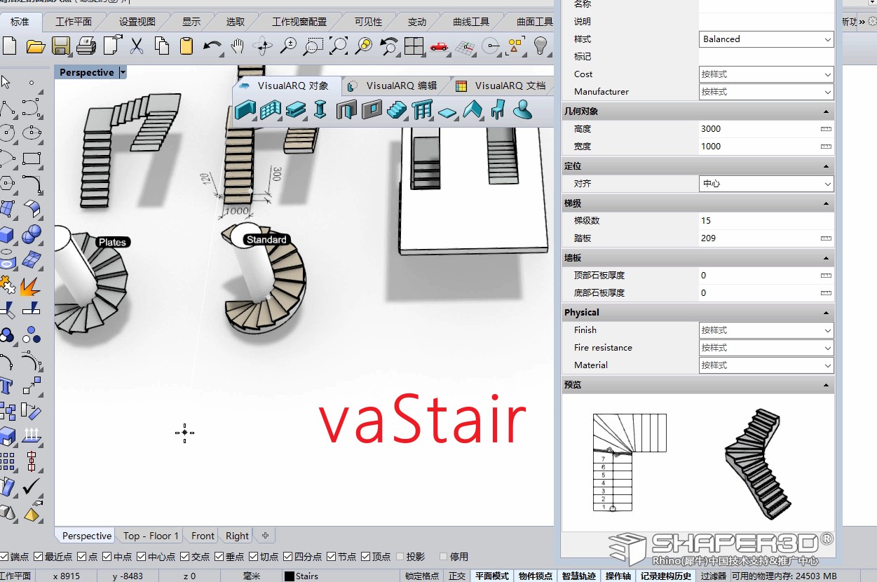877x582 pixels.
Task: Open the Perspective viewport title menu arrow
Action: click(x=123, y=72)
